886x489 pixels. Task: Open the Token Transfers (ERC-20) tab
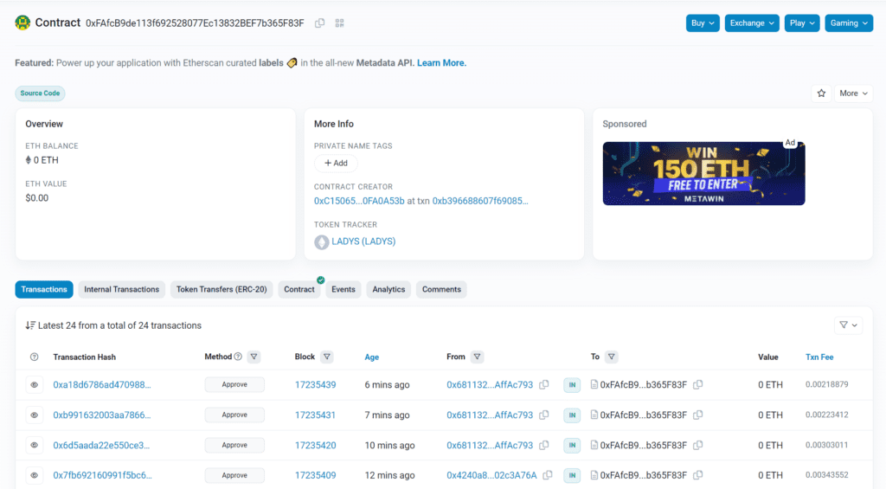coord(221,289)
